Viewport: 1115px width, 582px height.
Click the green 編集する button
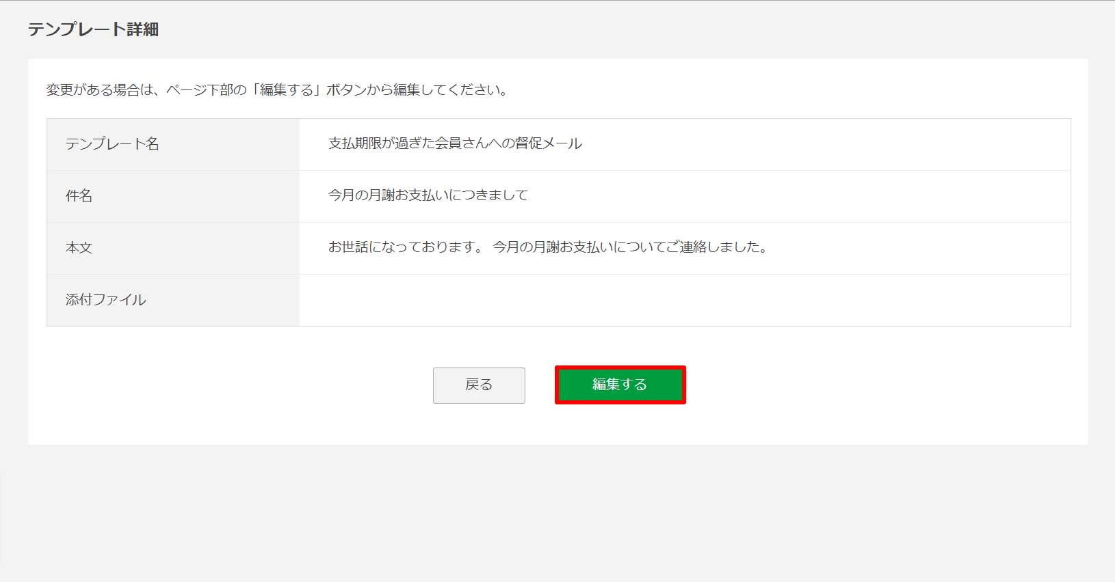coord(620,385)
